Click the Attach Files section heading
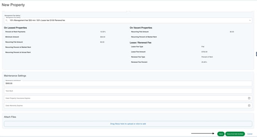 pyautogui.click(x=10, y=117)
